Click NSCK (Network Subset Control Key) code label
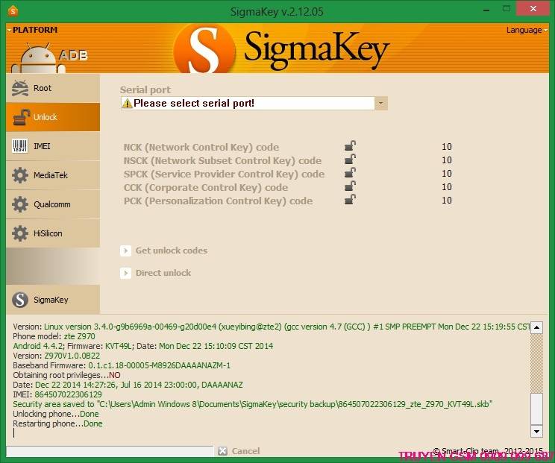This screenshot has width=555, height=463. click(x=222, y=160)
